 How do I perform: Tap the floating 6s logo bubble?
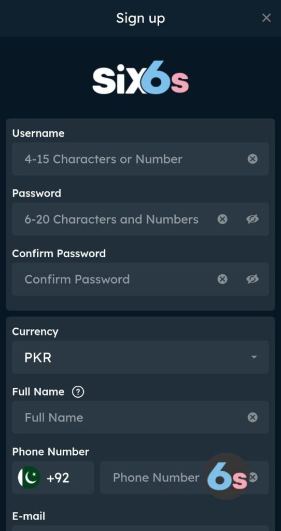tap(227, 477)
